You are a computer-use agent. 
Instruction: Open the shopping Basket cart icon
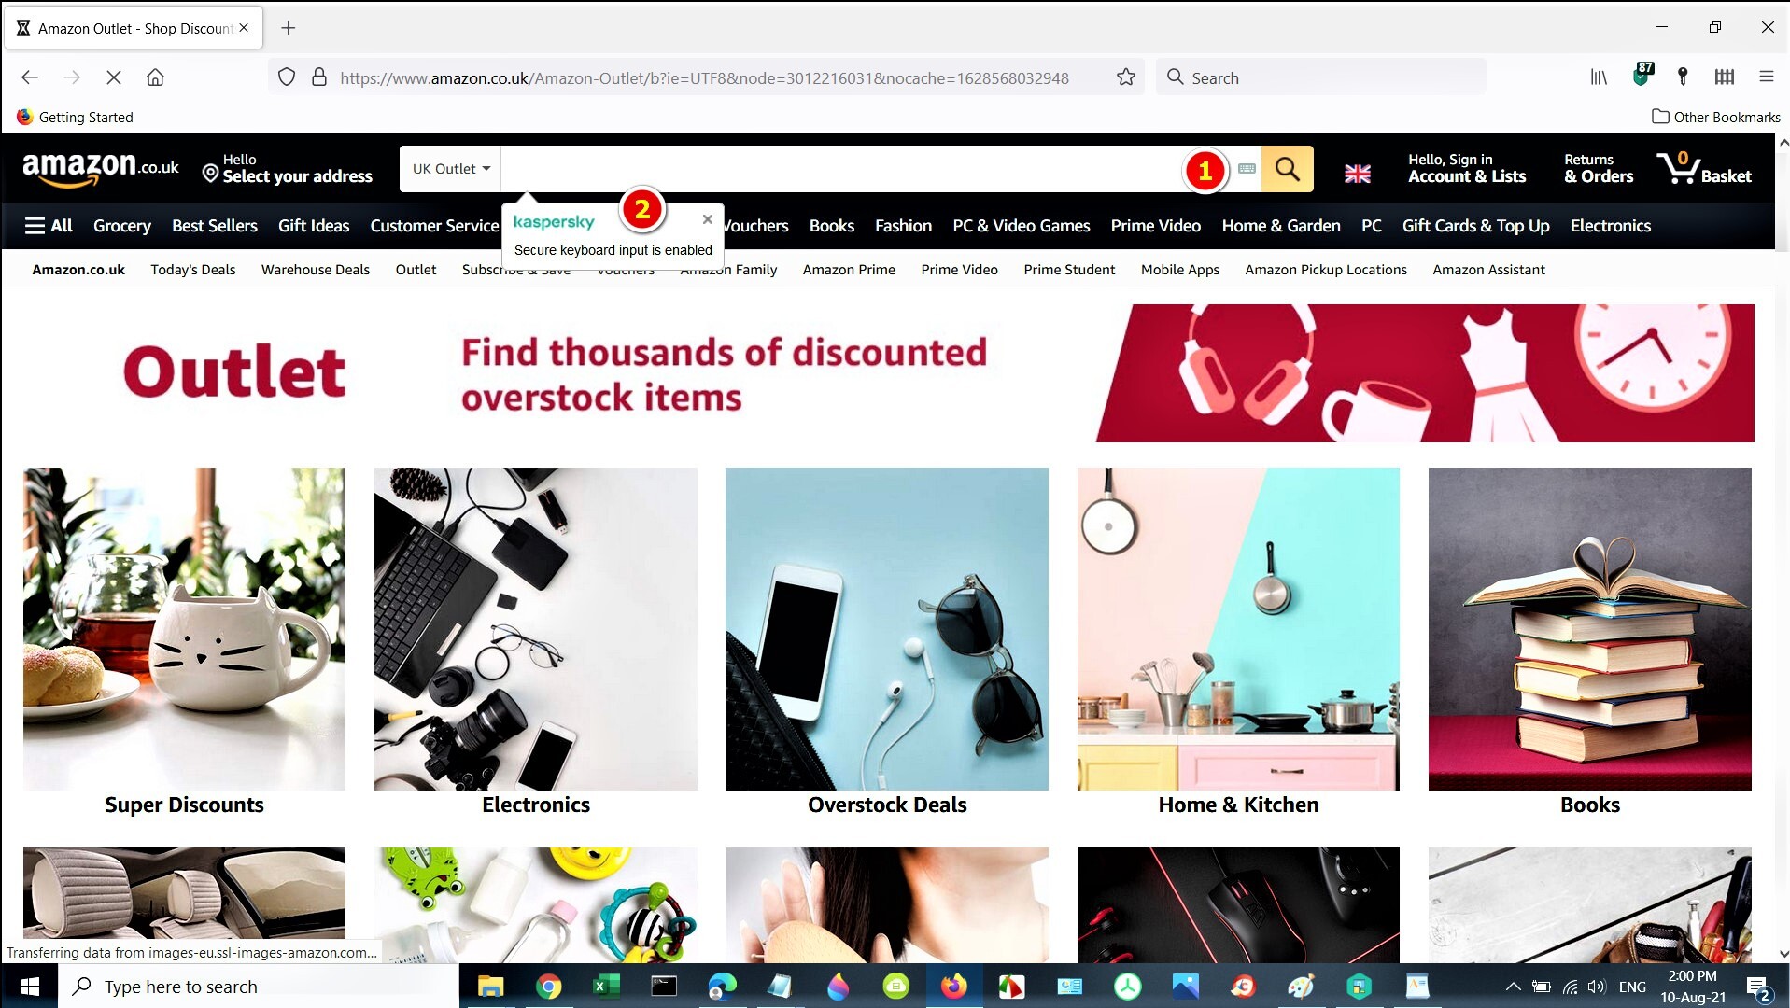(x=1704, y=168)
